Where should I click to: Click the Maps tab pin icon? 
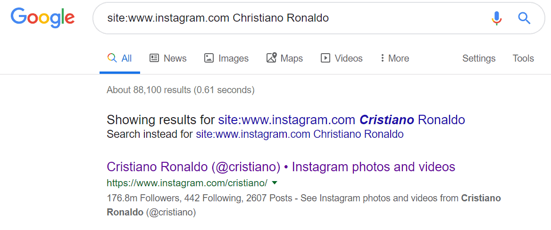[x=272, y=57]
